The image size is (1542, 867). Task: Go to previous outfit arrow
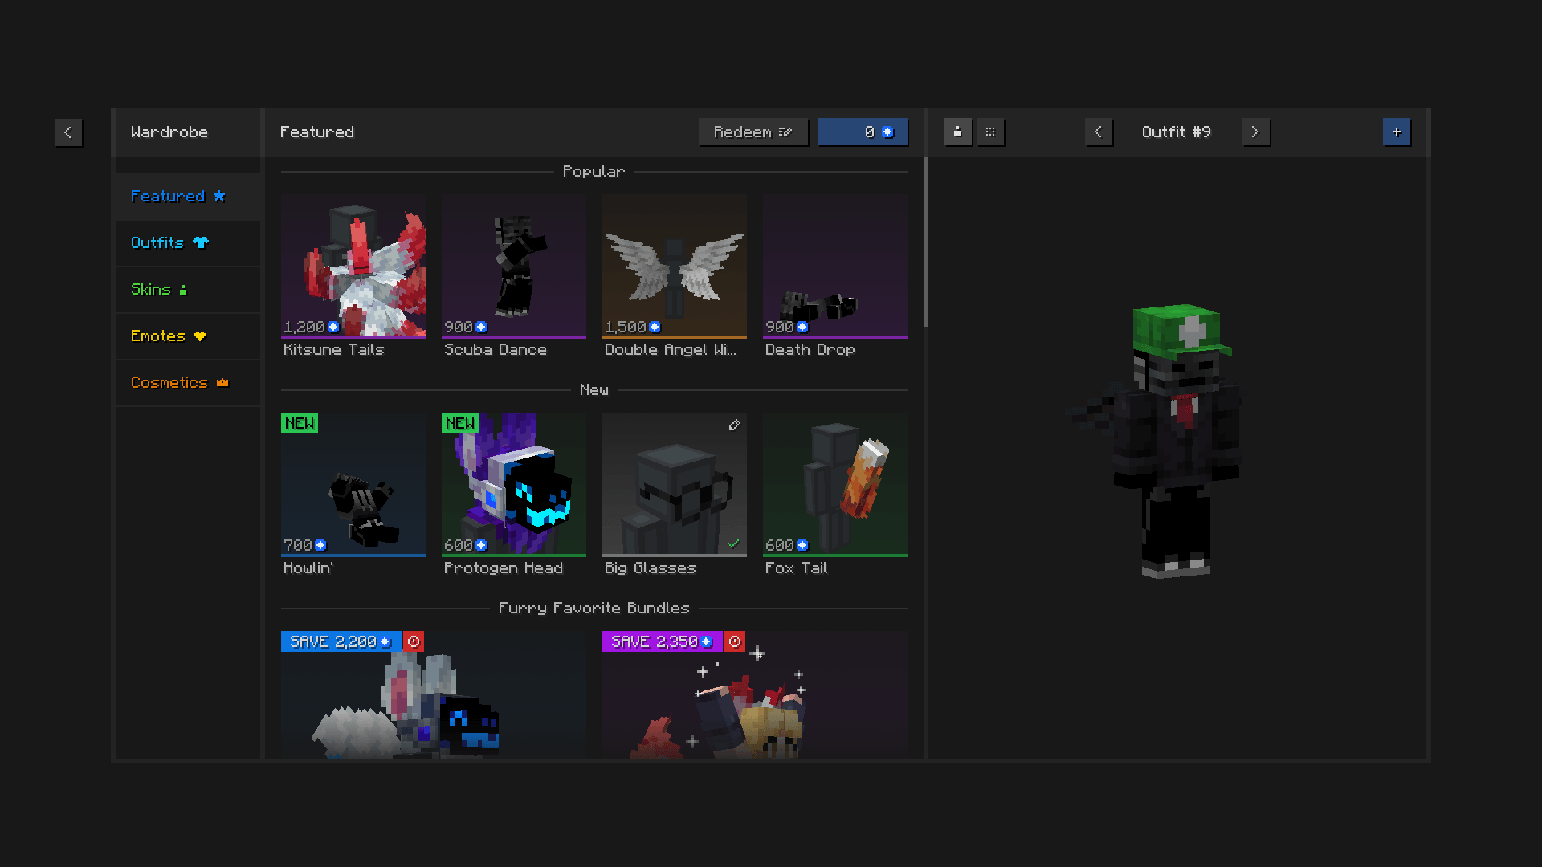(1099, 132)
